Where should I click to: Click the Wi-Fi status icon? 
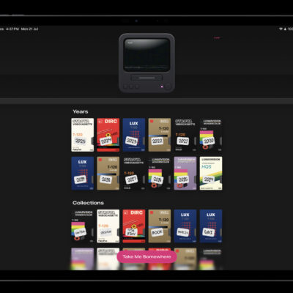281,29
